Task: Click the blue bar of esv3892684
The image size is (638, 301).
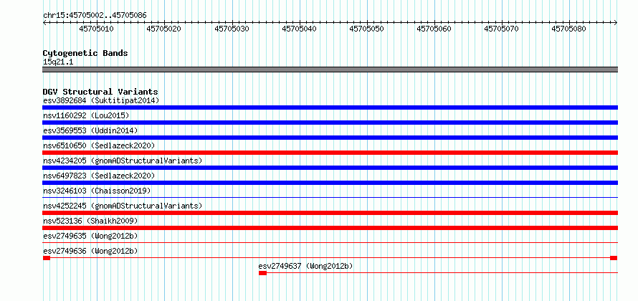Action: (330, 107)
